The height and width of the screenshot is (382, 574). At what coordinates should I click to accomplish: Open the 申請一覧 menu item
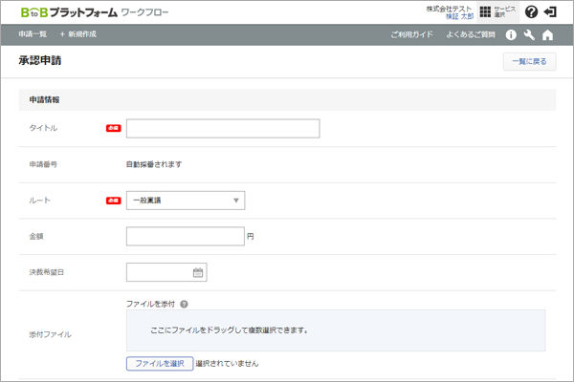click(x=33, y=34)
